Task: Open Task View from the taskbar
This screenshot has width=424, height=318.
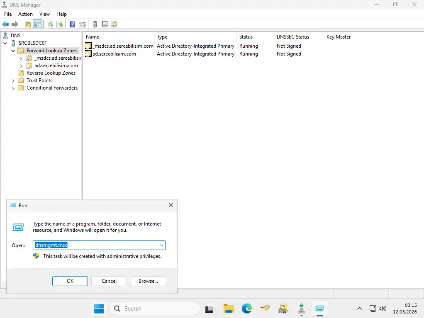Action: pos(209,308)
